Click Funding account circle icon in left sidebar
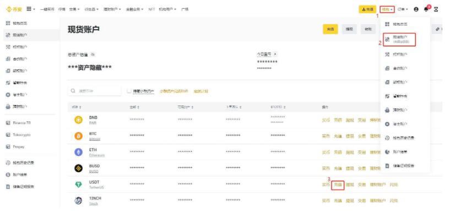450x216 pixels. pyautogui.click(x=8, y=95)
